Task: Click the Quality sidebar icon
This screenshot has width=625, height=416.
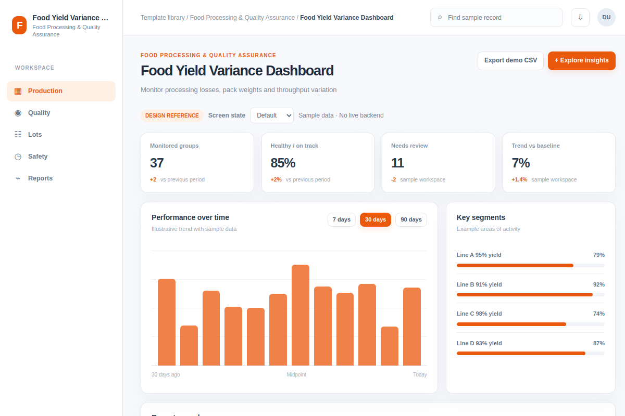Action: (18, 113)
